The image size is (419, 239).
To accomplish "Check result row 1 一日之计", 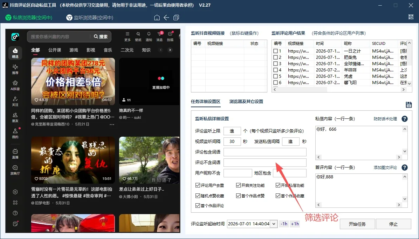I will tap(275, 51).
